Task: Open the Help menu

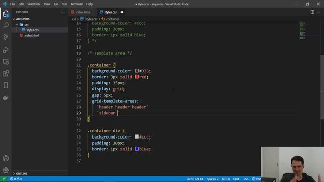Action: (x=89, y=4)
